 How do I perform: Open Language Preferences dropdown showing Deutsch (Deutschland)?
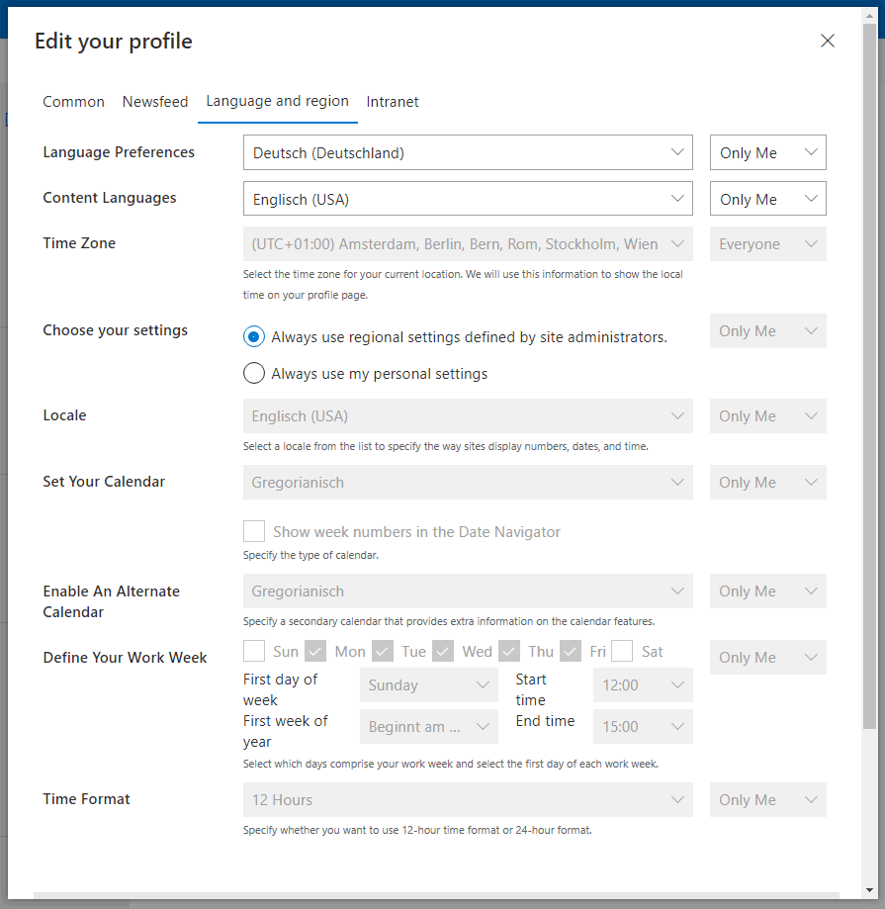point(468,152)
